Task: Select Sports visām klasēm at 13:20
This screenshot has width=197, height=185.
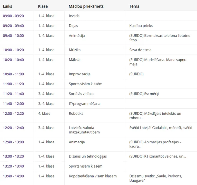Action: [x=86, y=166]
